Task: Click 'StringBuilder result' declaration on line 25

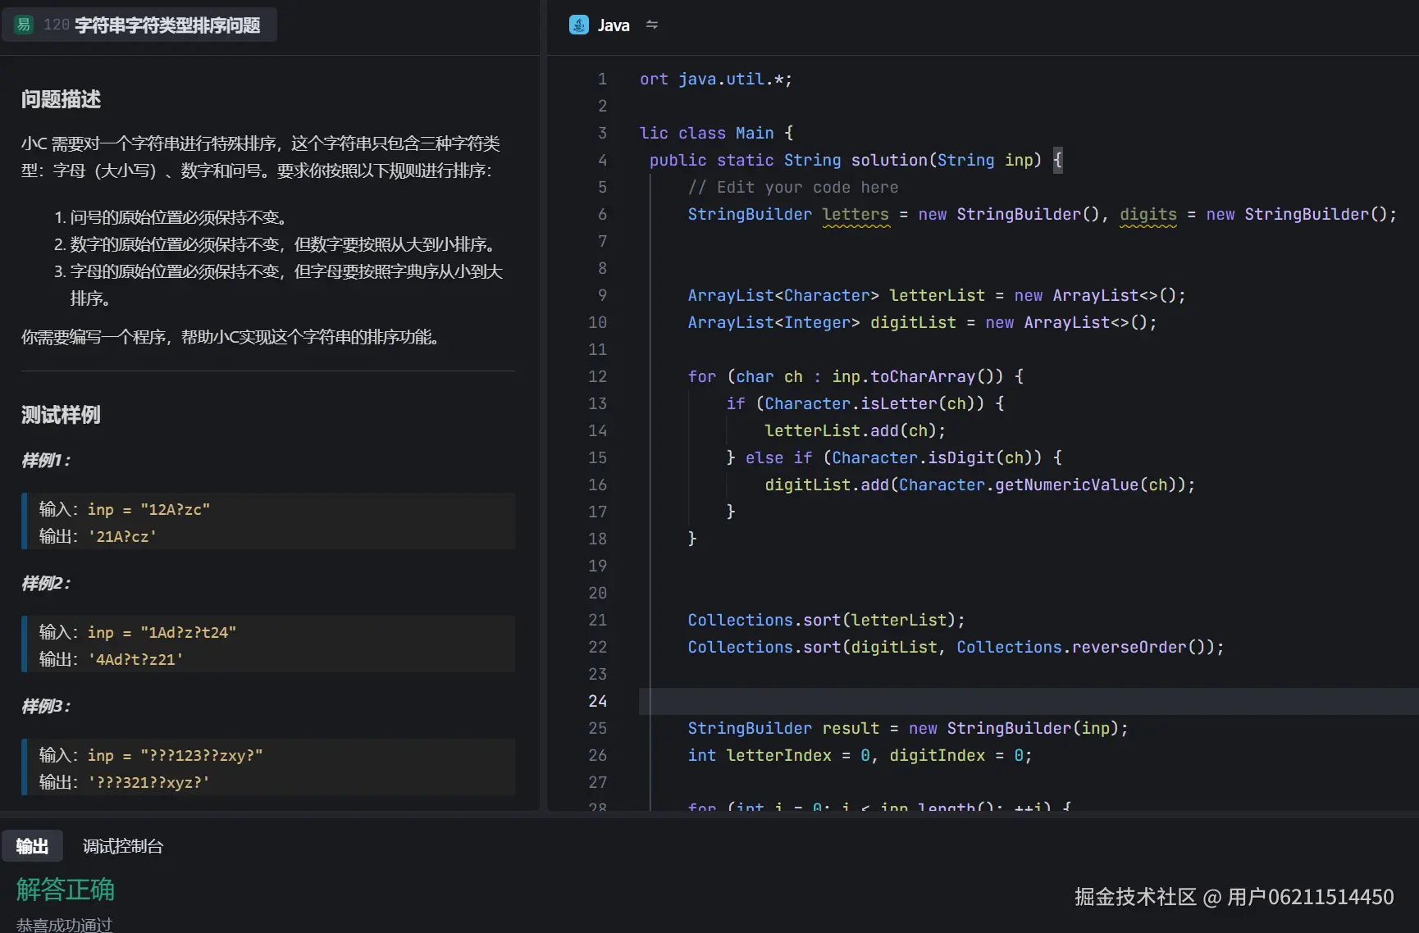Action: [x=783, y=729]
